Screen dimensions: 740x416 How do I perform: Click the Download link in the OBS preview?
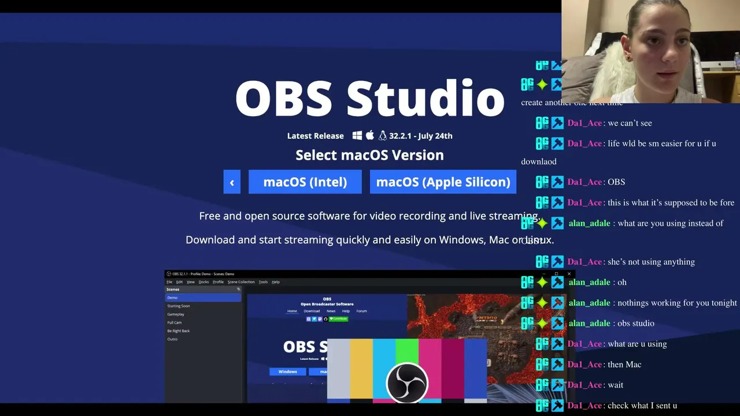click(312, 311)
